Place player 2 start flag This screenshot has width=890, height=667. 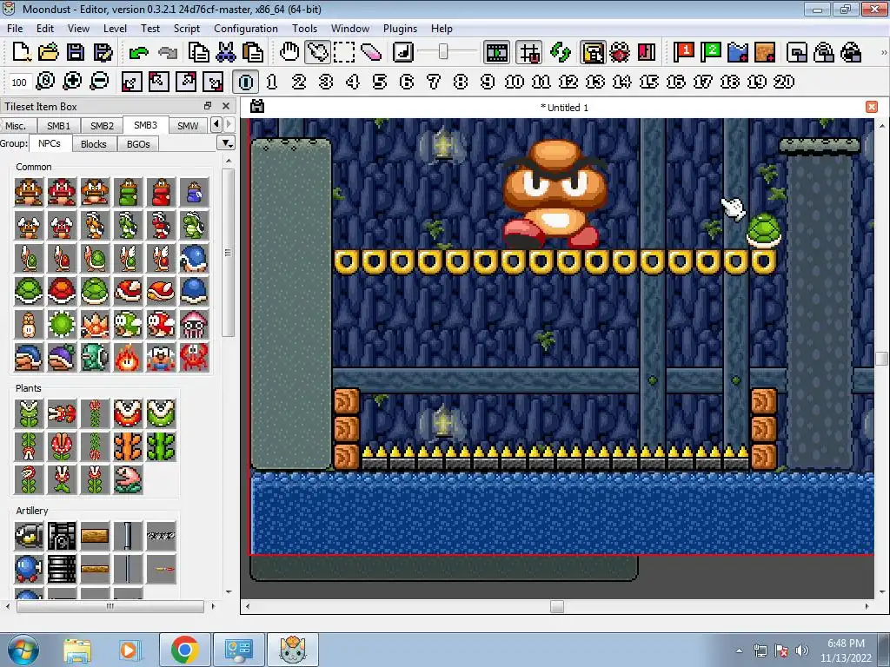click(711, 53)
